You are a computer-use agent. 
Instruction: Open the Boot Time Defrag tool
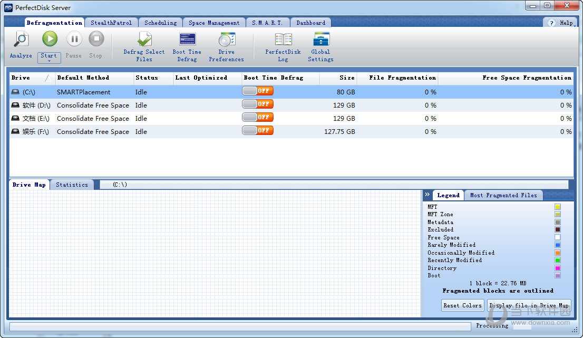[x=187, y=40]
